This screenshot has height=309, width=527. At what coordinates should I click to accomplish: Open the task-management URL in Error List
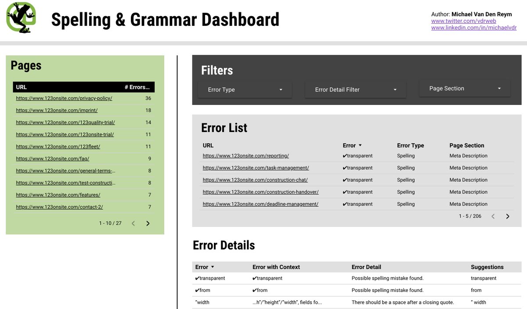[256, 168]
